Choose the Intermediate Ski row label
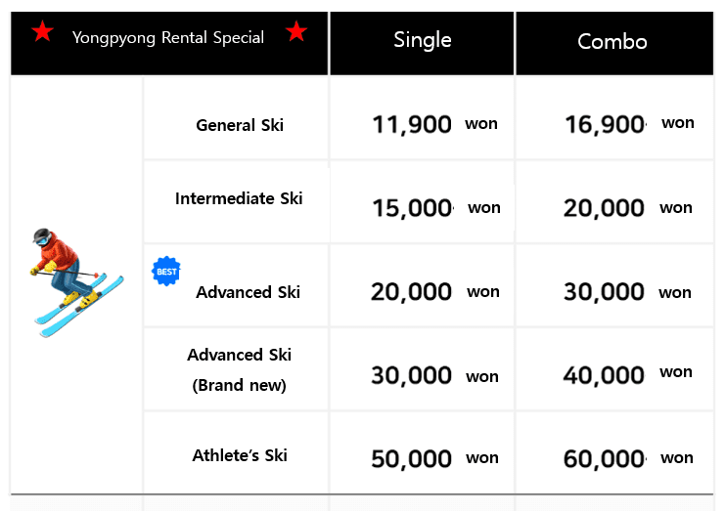Image resolution: width=725 pixels, height=511 pixels. 239,198
